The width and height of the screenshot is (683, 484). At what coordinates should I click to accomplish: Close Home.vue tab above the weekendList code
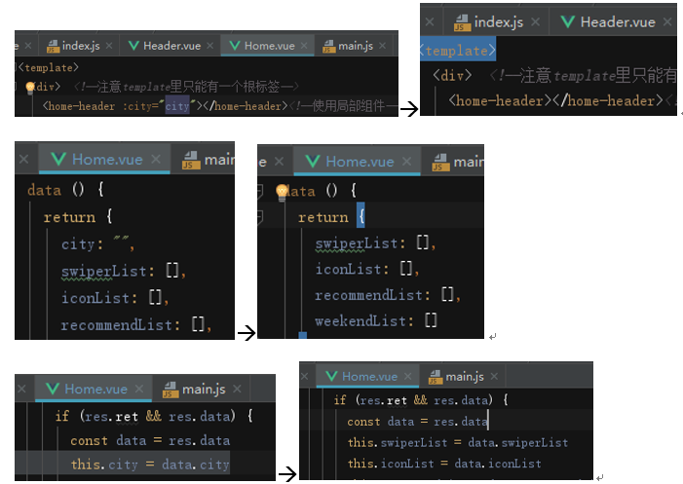pyautogui.click(x=406, y=162)
